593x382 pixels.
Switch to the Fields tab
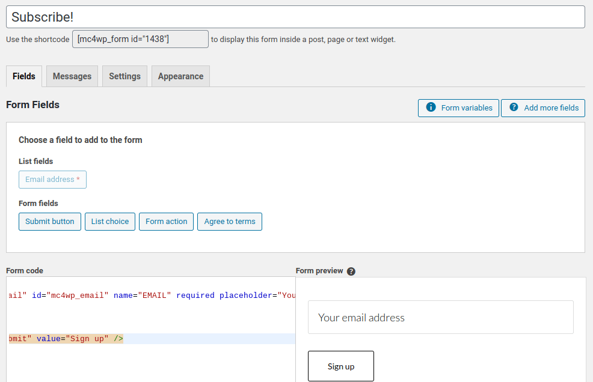click(x=24, y=76)
